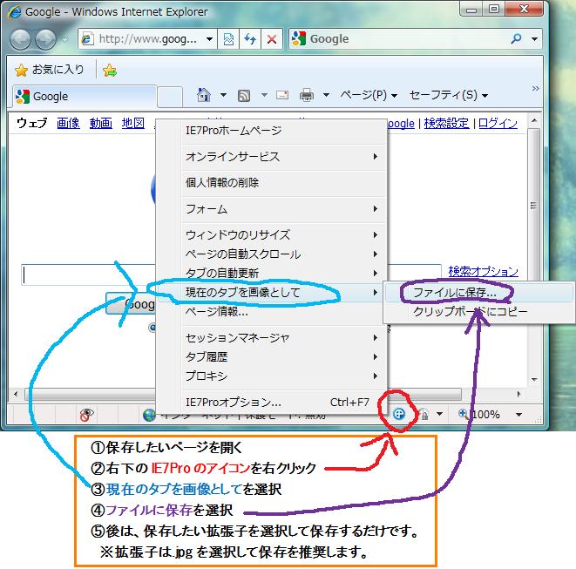Select IE7Proホームページ menu item
The image size is (576, 569).
(271, 131)
